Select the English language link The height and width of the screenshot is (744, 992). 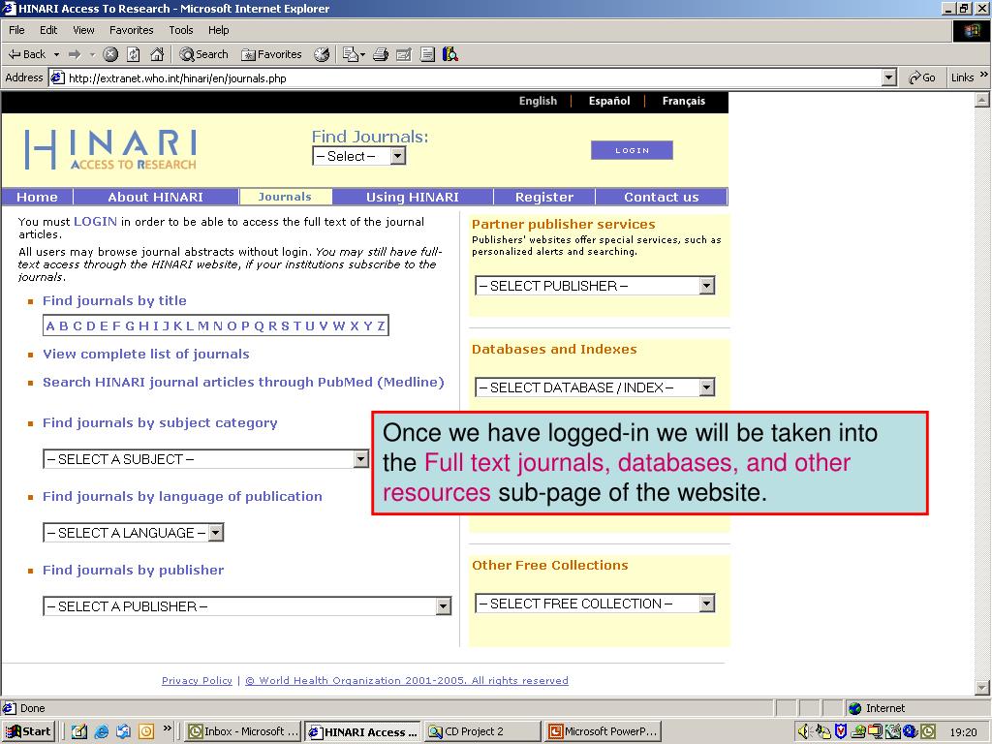coord(538,101)
